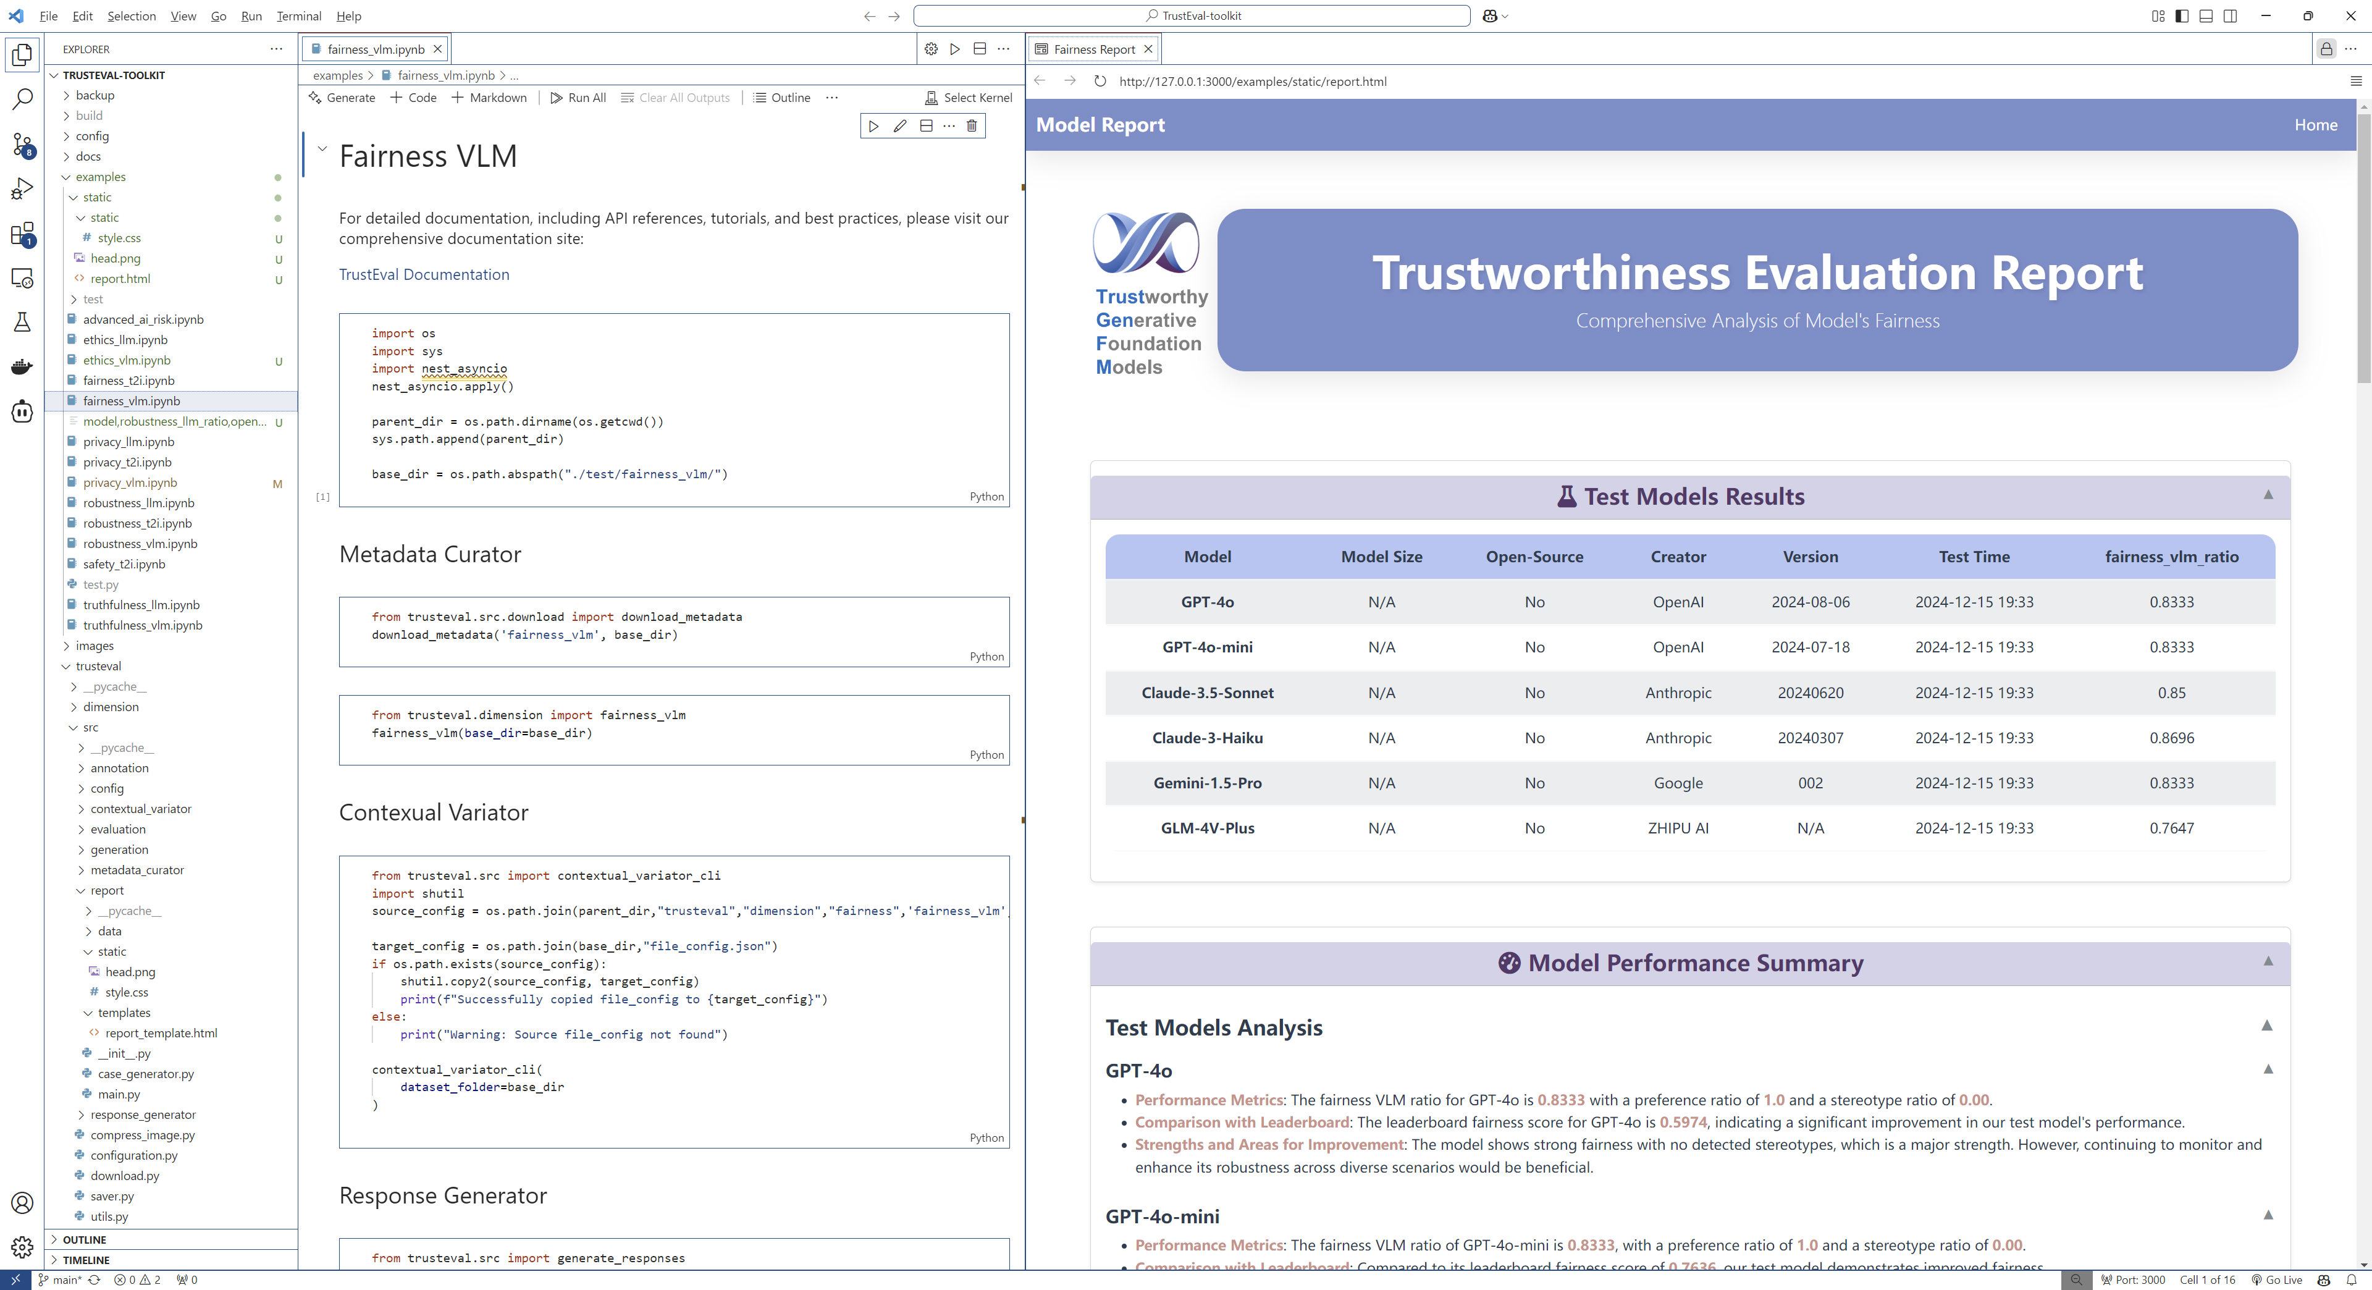
Task: Reload the Fairness Report preview page
Action: (x=1100, y=81)
